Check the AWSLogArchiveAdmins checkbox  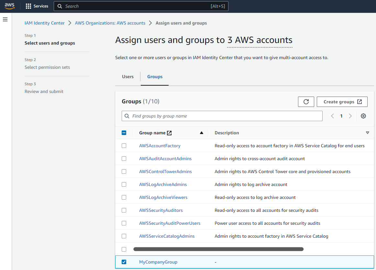tap(124, 184)
